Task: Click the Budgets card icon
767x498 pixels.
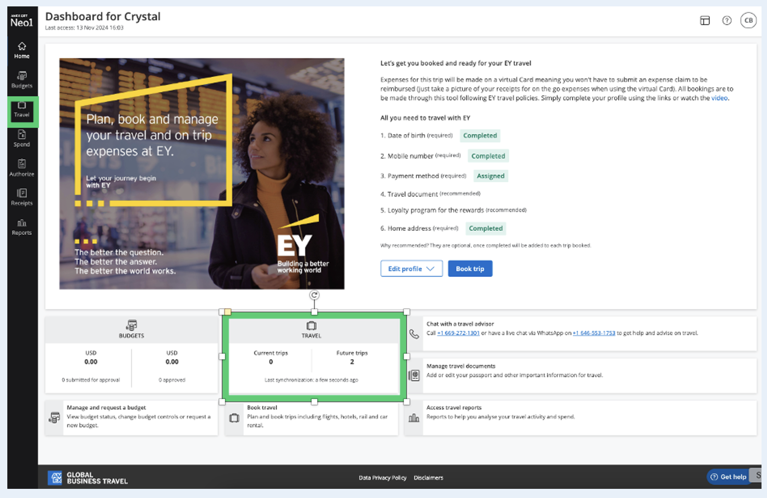Action: click(x=131, y=325)
